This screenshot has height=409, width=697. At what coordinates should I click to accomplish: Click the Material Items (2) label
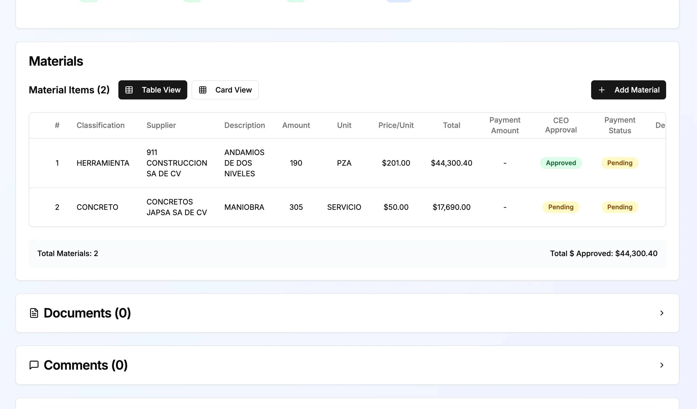(x=69, y=90)
